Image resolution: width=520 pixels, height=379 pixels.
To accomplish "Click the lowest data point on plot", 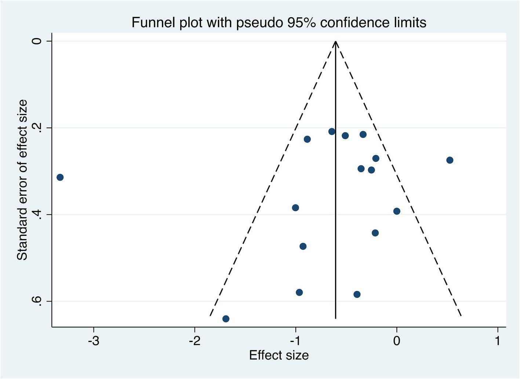I will pos(226,319).
